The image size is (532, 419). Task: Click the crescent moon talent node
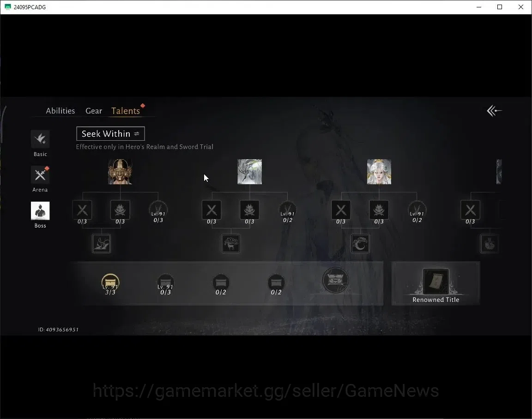tap(360, 243)
